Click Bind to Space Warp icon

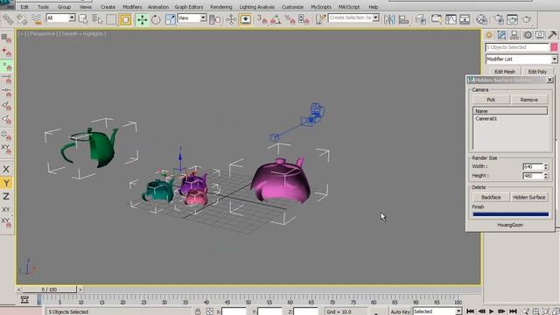click(x=36, y=19)
